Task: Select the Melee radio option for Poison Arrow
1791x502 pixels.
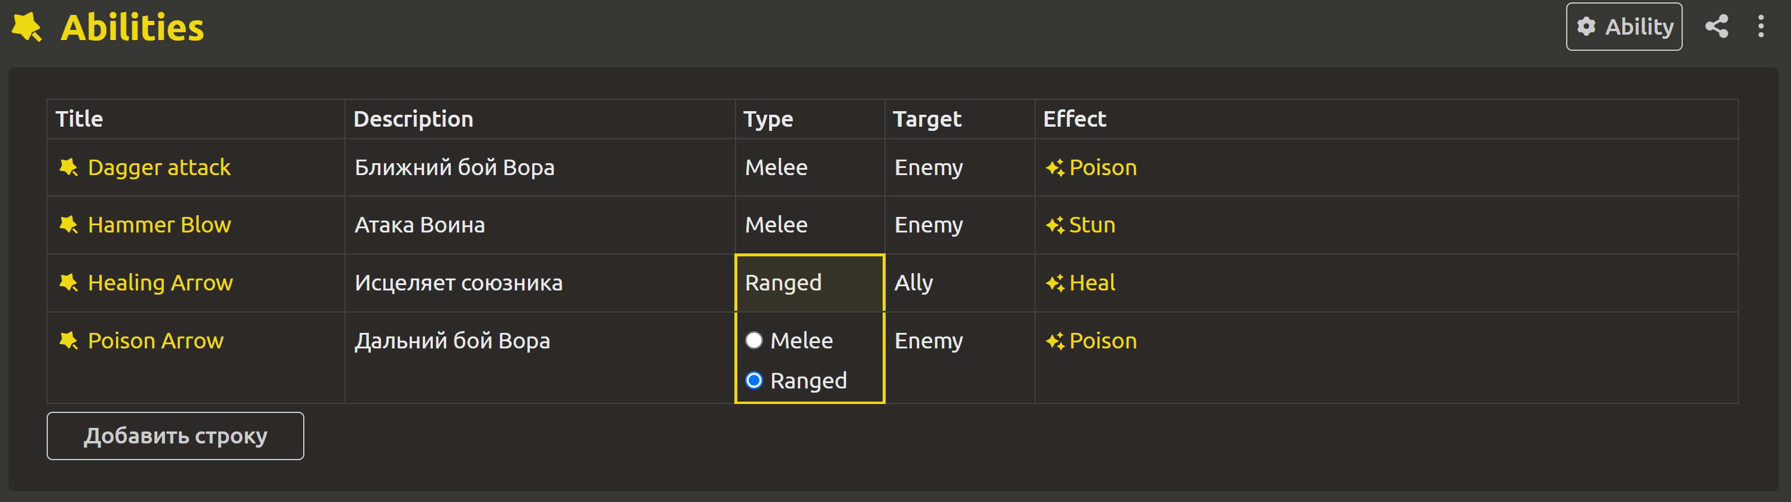Action: [753, 341]
